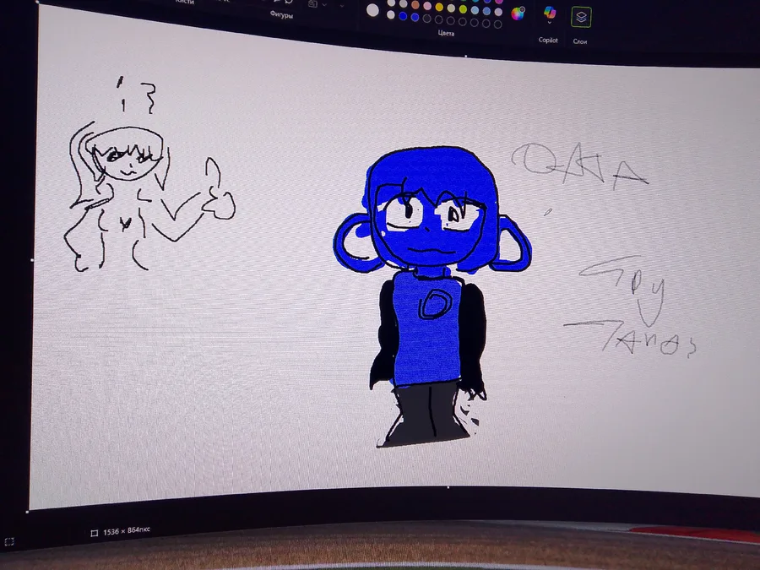Click the canvas left edge resize handle
This screenshot has width=760, height=570.
pyautogui.click(x=32, y=260)
